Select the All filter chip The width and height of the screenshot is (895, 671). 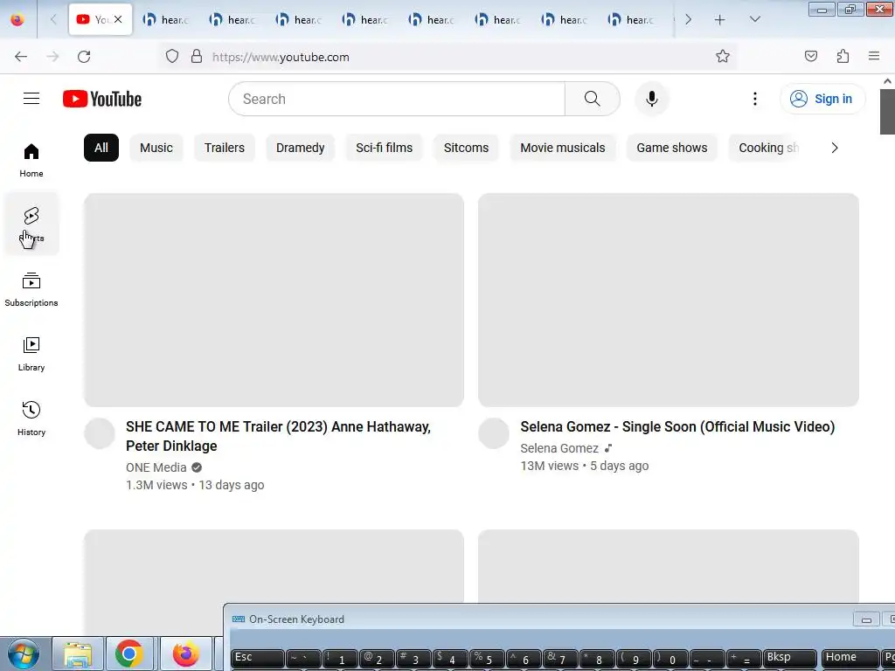coord(101,148)
